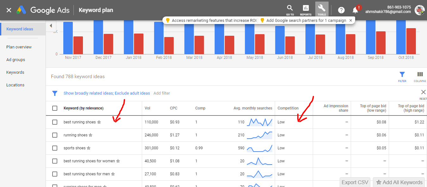Screen dimensions: 427x187
Task: Dismiss the suggestions banner with its X
Action: pyautogui.click(x=350, y=20)
